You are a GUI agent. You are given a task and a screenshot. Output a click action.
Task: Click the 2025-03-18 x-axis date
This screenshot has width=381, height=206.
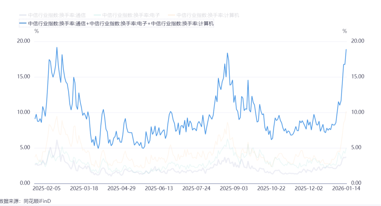point(84,188)
